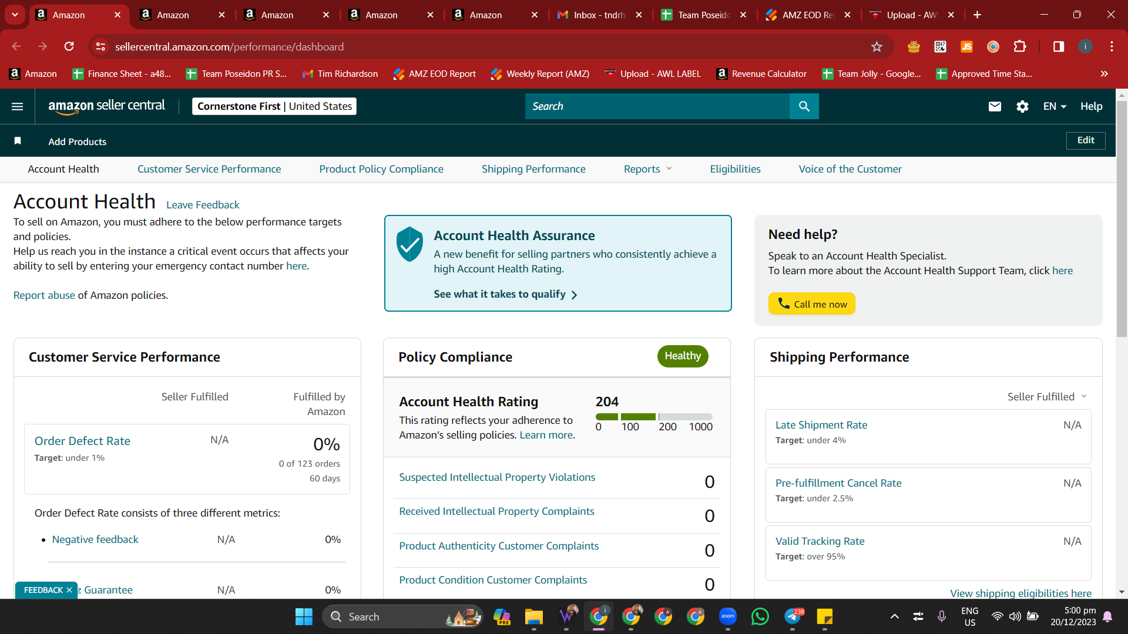1128x634 pixels.
Task: Open the Report abuse link
Action: point(44,295)
